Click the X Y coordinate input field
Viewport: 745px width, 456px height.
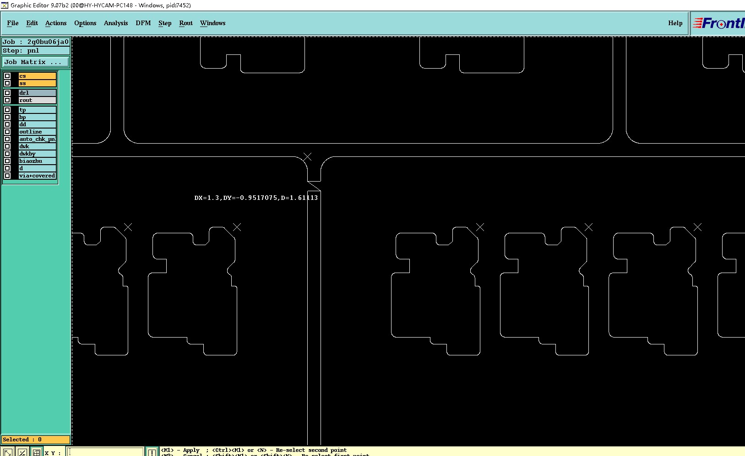coord(106,452)
